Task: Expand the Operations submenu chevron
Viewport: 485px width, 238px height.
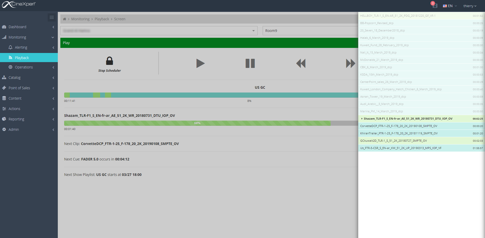Action: point(53,67)
